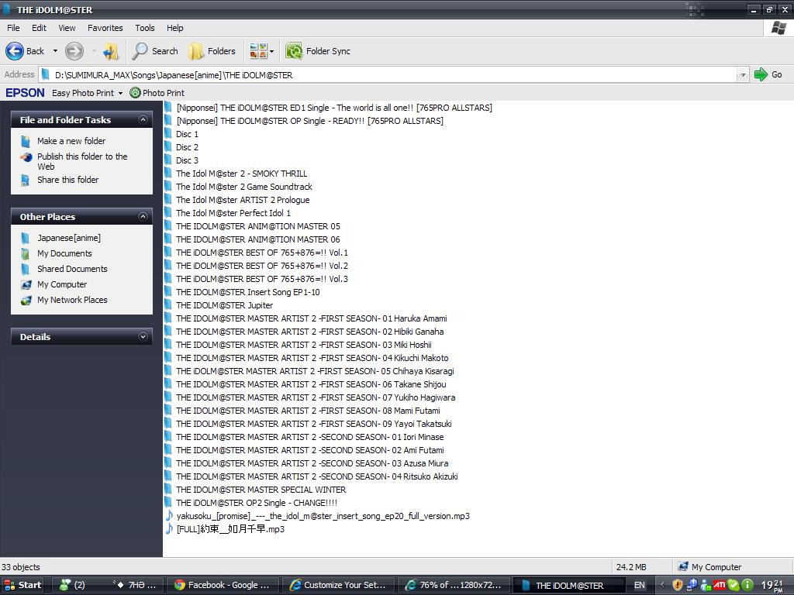Open the Forward button history dropdown
The image size is (794, 595).
tap(94, 51)
